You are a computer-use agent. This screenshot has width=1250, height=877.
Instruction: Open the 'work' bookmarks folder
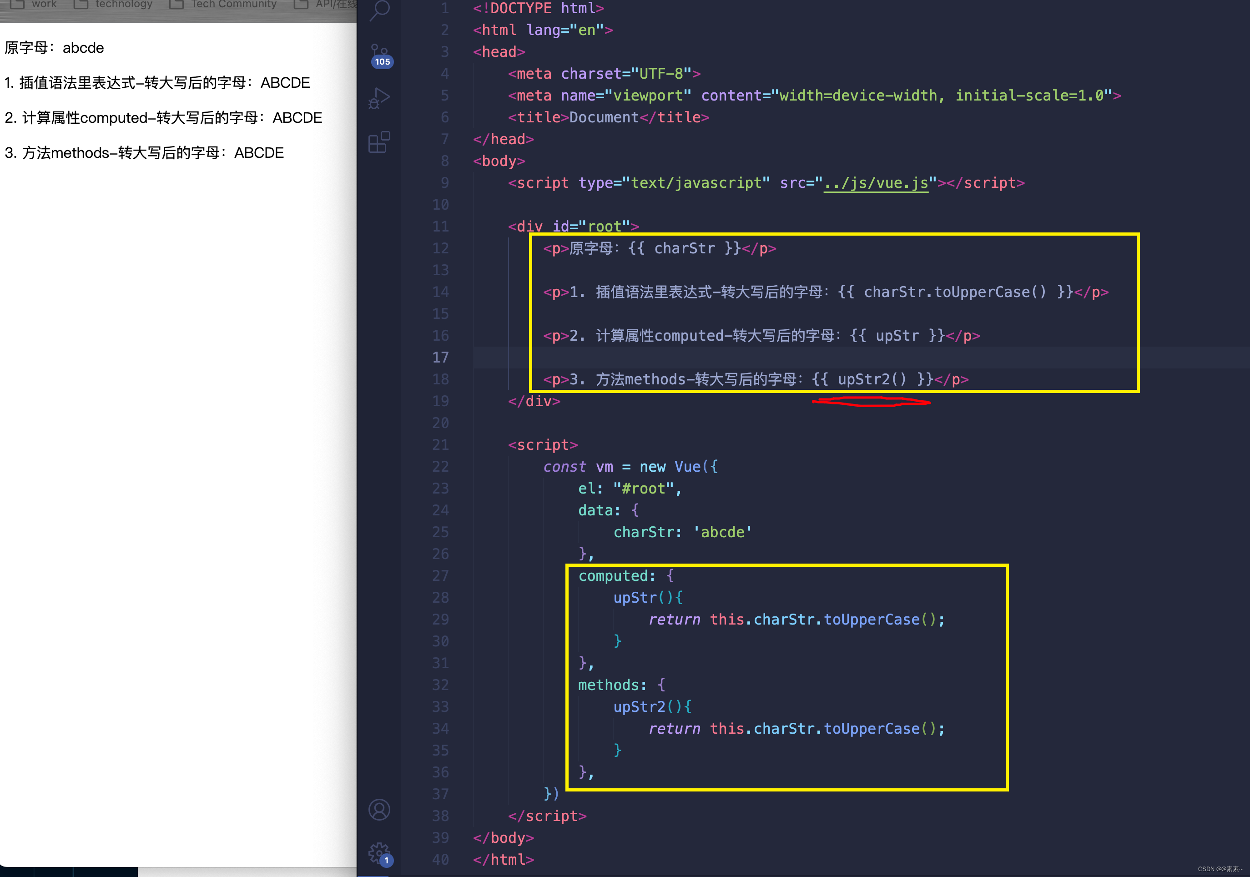[34, 5]
